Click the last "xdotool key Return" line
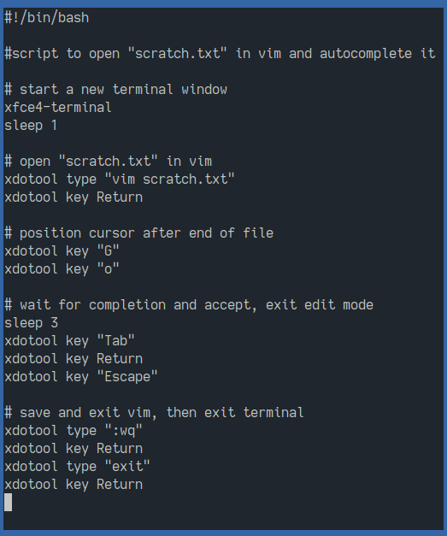Image resolution: width=447 pixels, height=536 pixels. coord(74,485)
